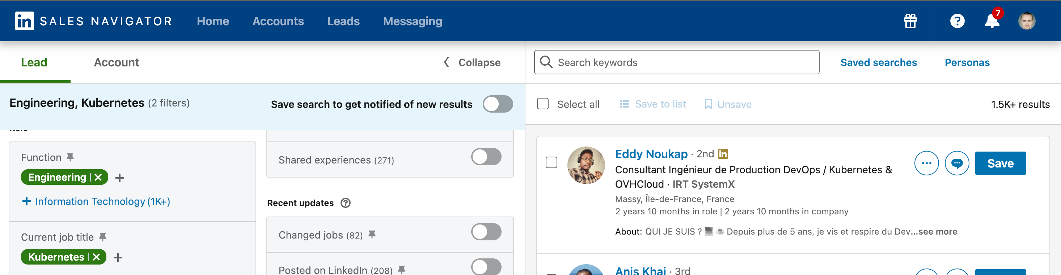Viewport: 1061px width, 275px height.
Task: Collapse the filters panel
Action: coord(472,62)
